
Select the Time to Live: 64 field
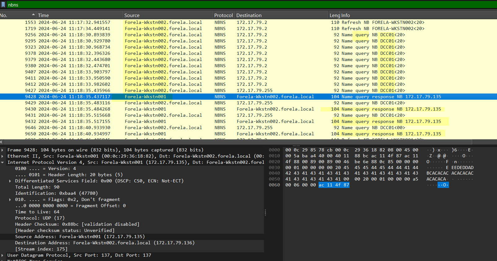(x=37, y=212)
